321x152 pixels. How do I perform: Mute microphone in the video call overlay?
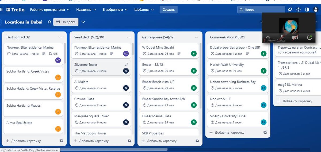coord(282,38)
